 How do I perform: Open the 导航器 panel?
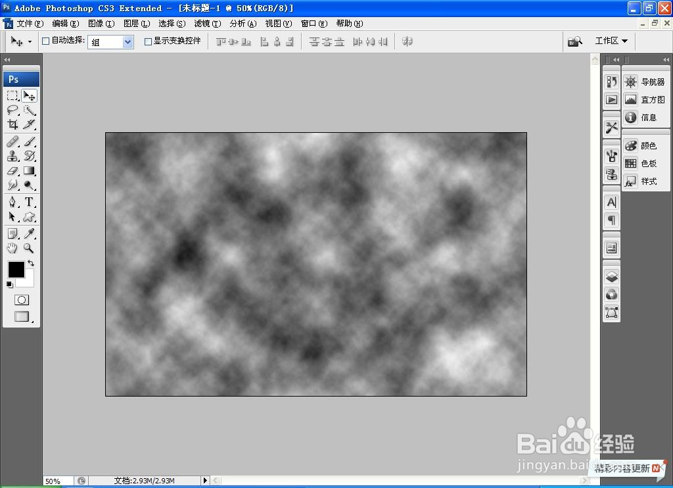click(x=645, y=82)
